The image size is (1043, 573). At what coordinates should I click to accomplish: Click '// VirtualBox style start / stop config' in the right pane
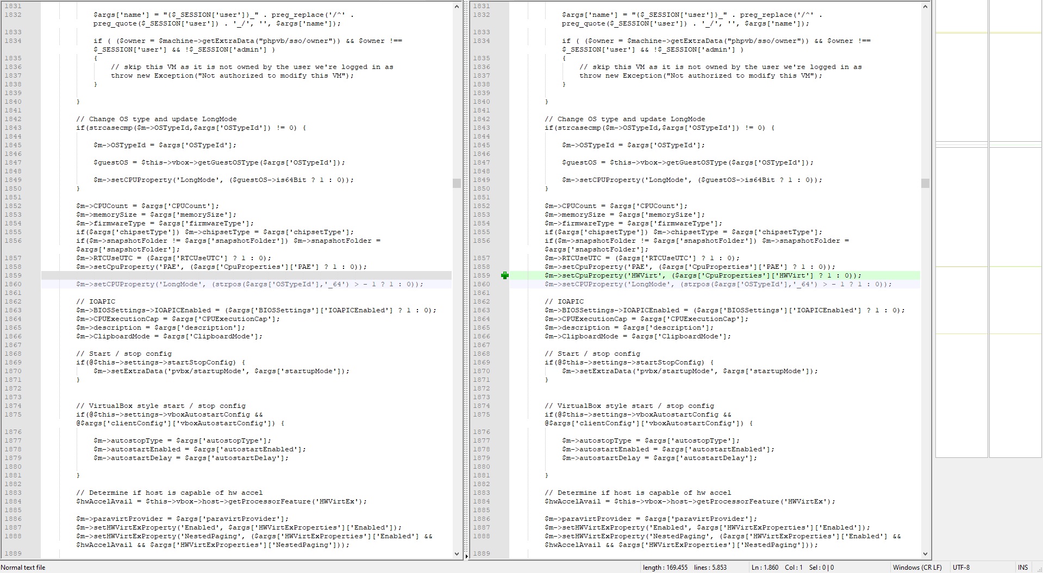[629, 406]
